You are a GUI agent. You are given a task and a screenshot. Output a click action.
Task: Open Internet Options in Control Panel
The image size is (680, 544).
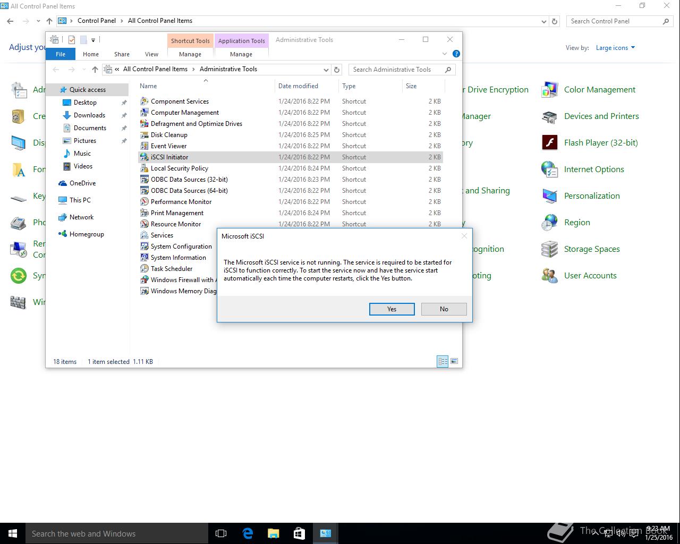click(583, 169)
